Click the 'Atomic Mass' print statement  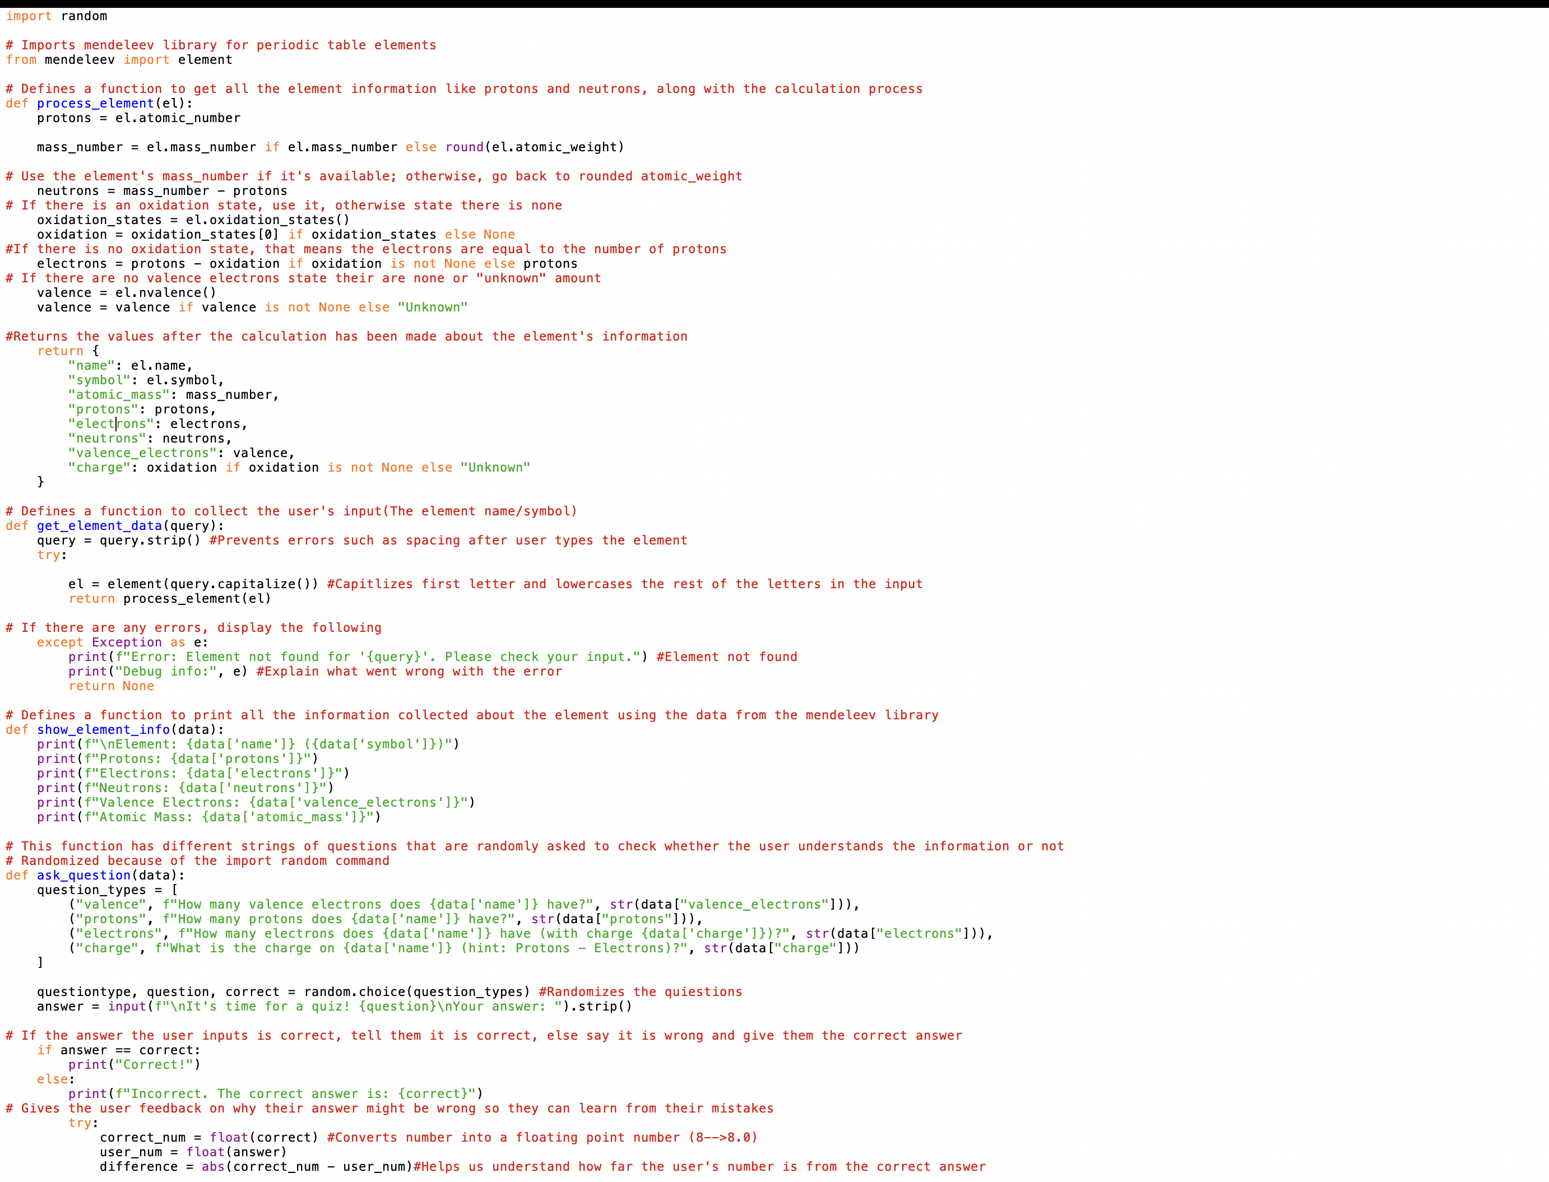[208, 817]
